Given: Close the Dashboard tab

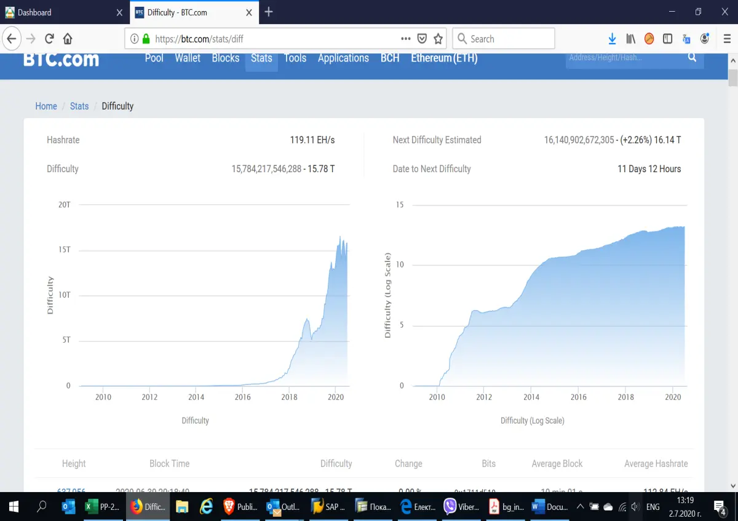Looking at the screenshot, I should [x=119, y=12].
